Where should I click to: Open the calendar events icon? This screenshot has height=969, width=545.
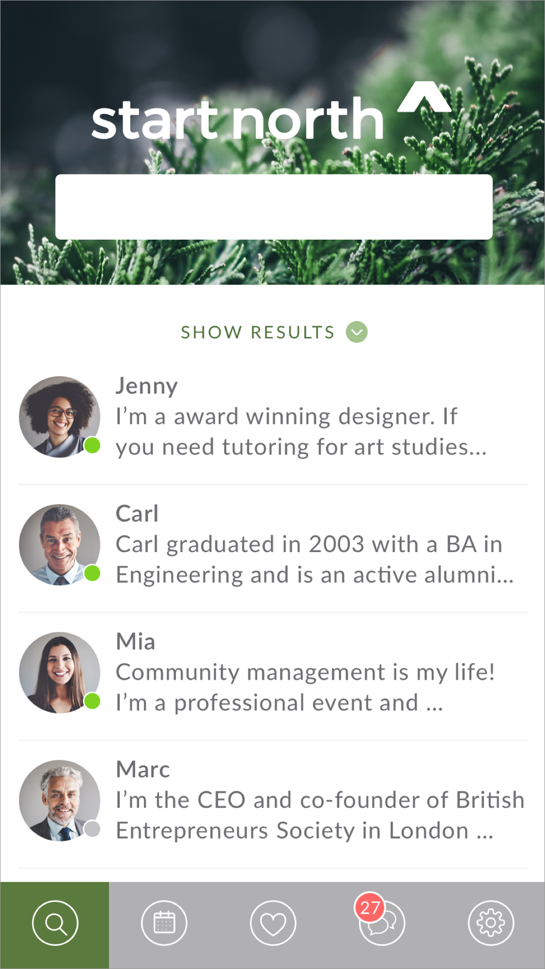click(164, 923)
